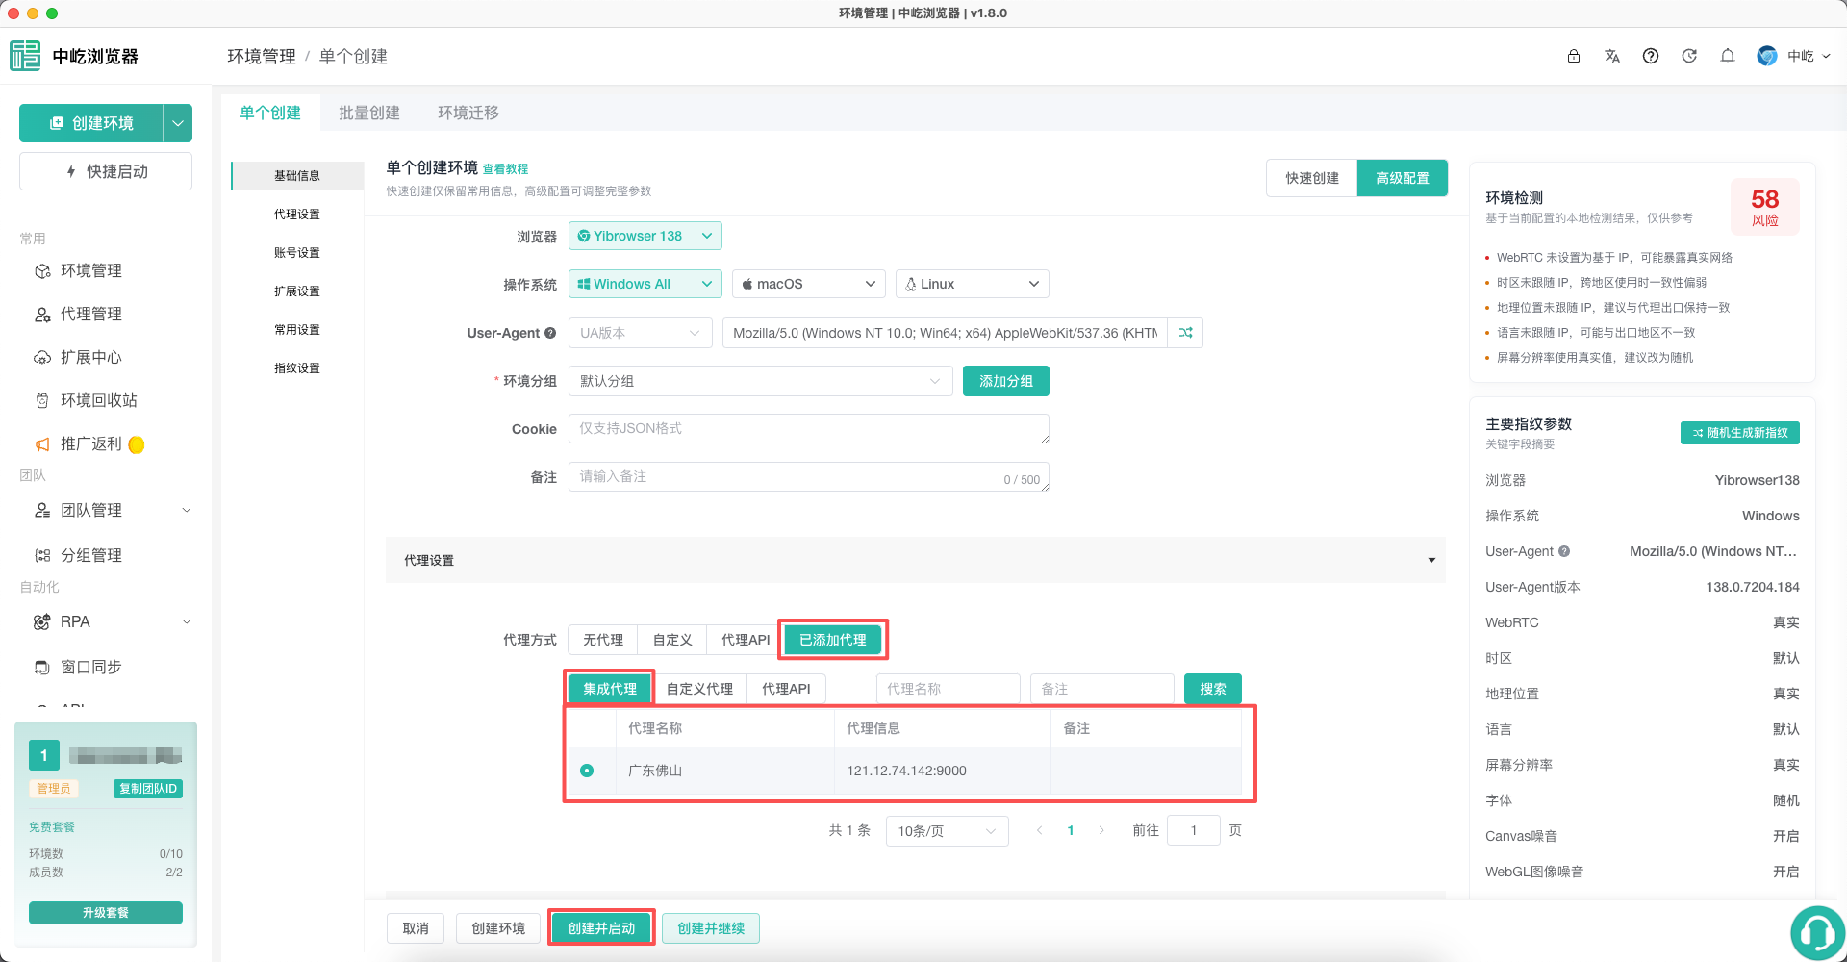Open the language translation icon
Screen dimensions: 1847x962
tap(1612, 56)
